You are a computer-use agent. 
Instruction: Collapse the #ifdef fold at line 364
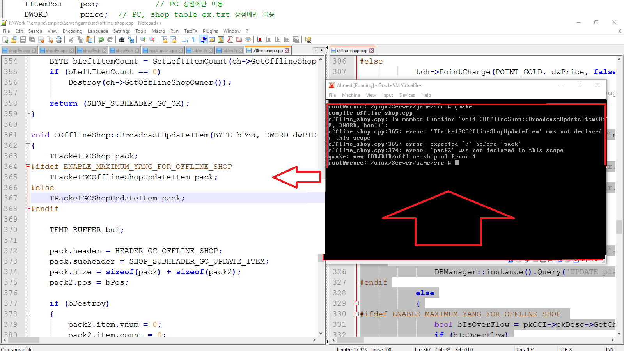click(x=28, y=167)
